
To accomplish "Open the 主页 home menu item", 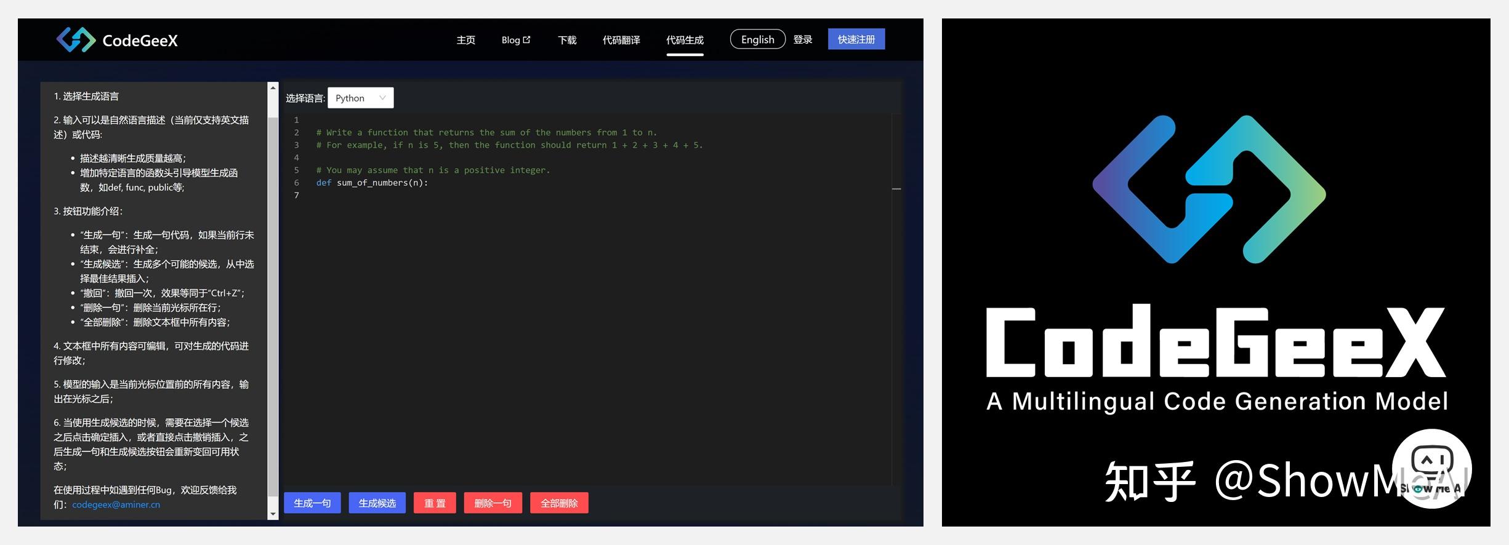I will pos(465,40).
